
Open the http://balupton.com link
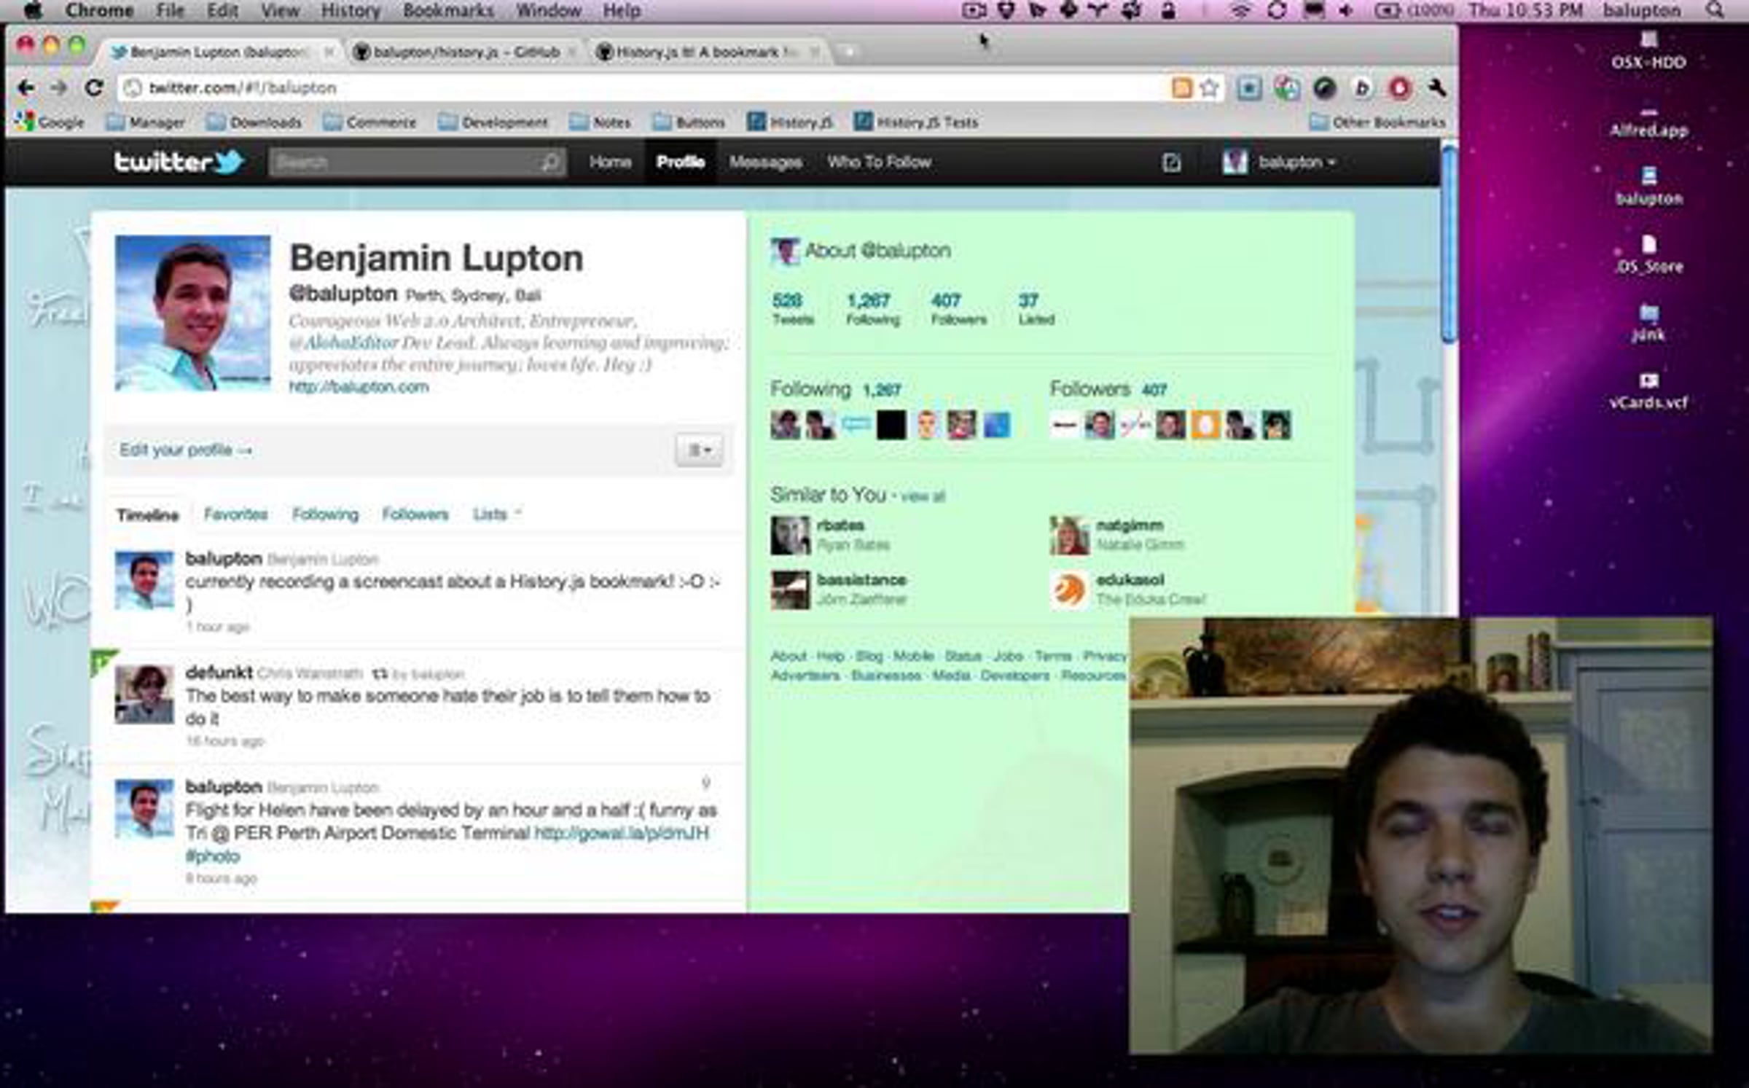click(x=359, y=387)
